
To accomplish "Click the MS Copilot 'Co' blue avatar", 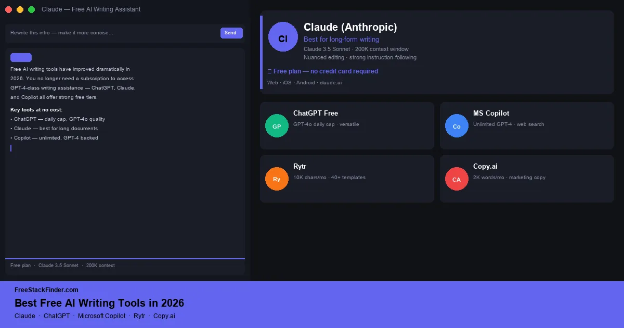I will tap(457, 126).
